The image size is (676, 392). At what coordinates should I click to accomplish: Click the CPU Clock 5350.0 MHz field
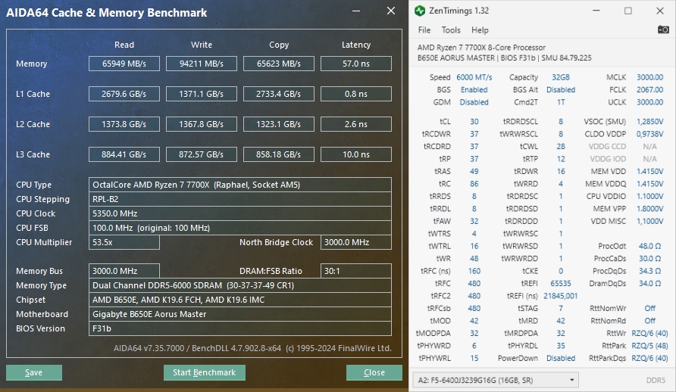click(x=240, y=213)
